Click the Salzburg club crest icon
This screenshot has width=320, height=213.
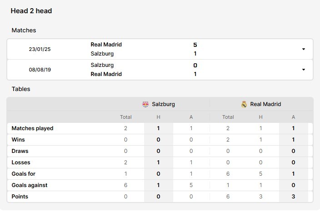click(x=145, y=104)
